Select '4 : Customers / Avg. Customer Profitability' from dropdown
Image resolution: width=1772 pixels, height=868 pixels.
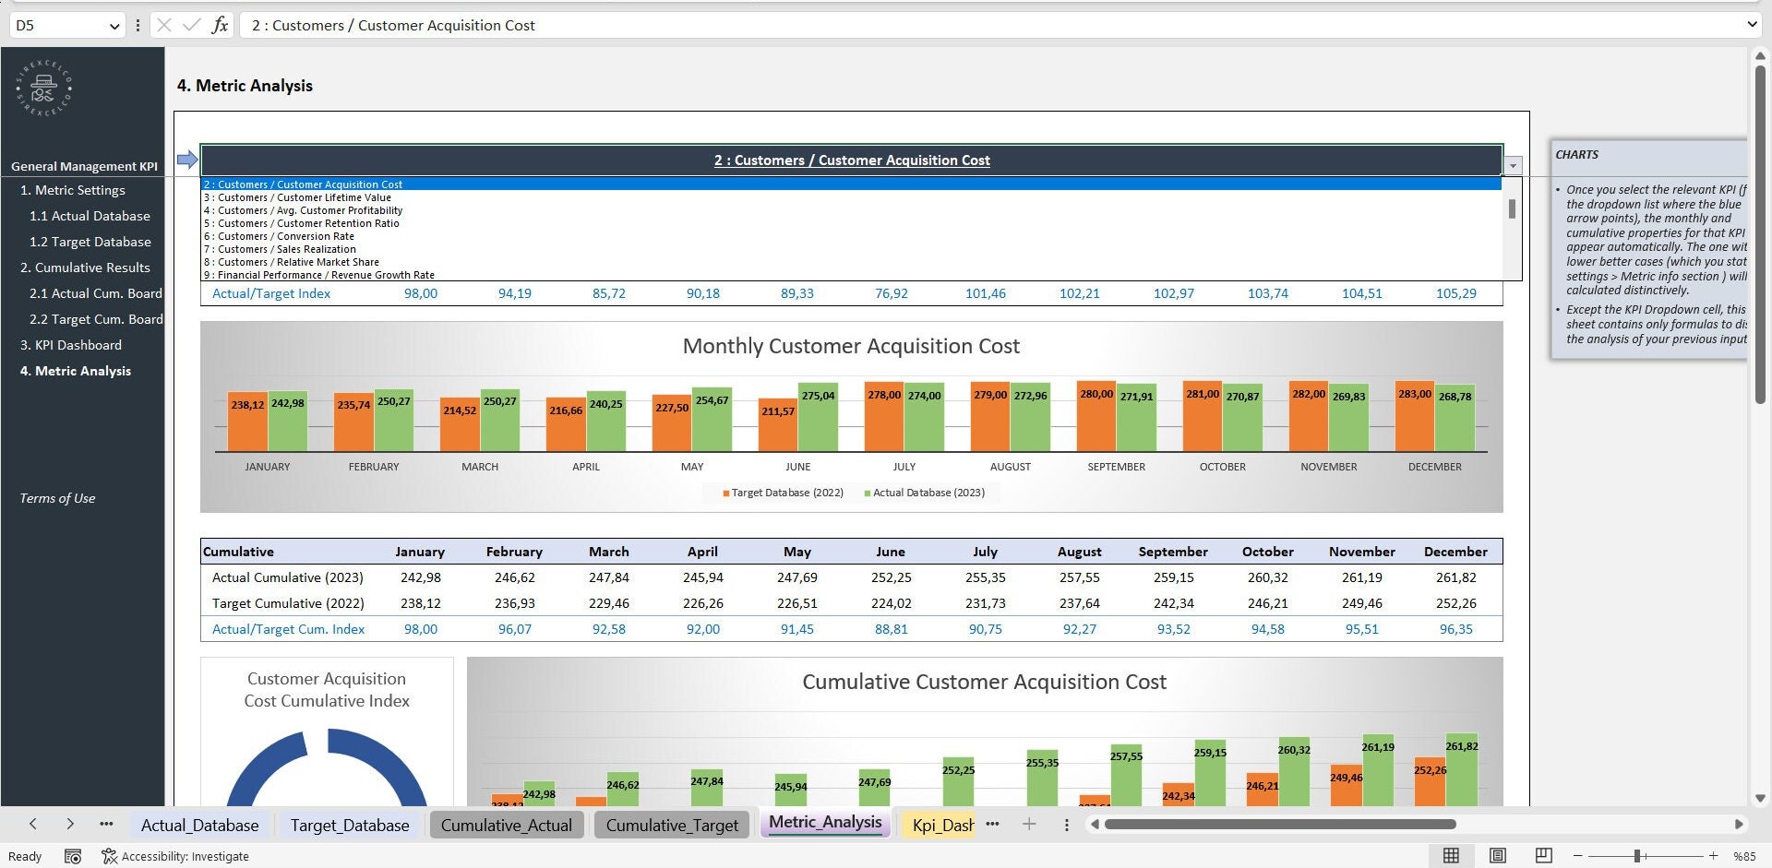point(303,210)
